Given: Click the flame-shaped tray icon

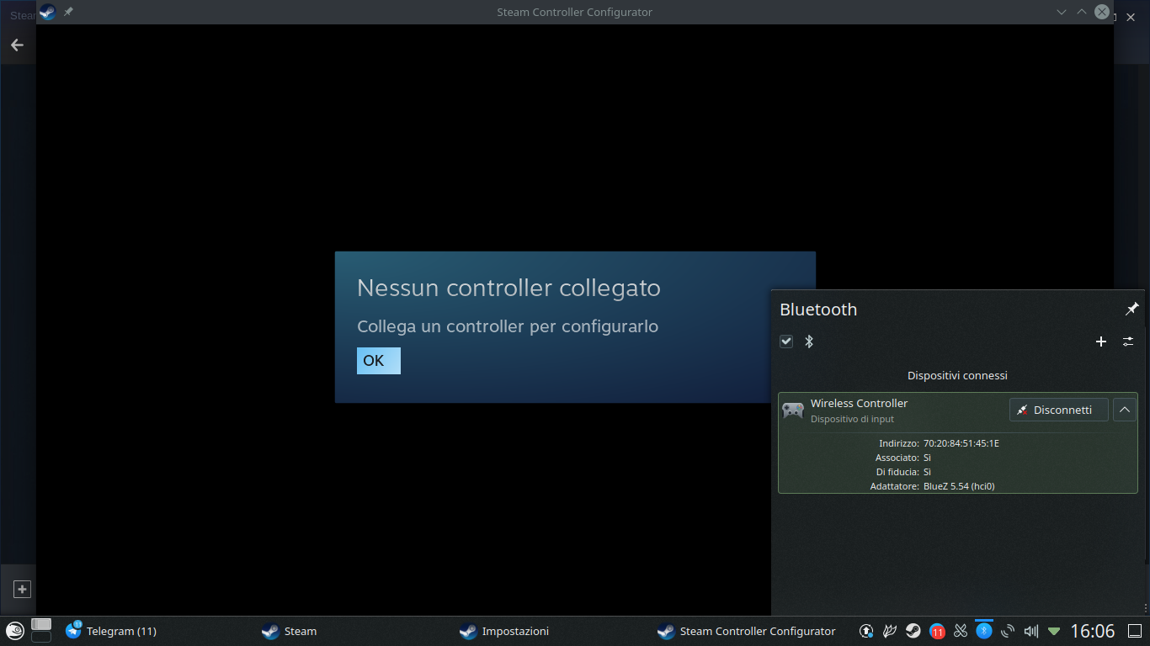Looking at the screenshot, I should click(890, 631).
